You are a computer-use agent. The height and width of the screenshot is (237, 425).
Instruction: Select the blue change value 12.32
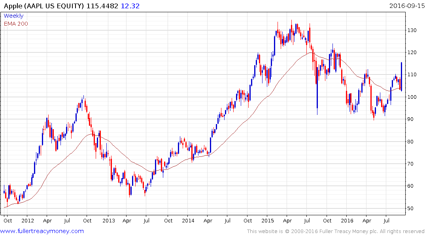pyautogui.click(x=130, y=6)
